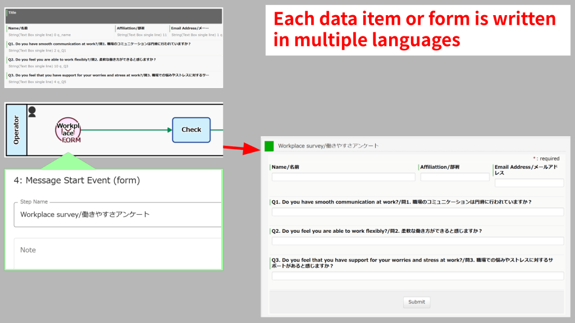This screenshot has width=575, height=323.
Task: Select Q3 data item in form designer
Action: (x=114, y=79)
